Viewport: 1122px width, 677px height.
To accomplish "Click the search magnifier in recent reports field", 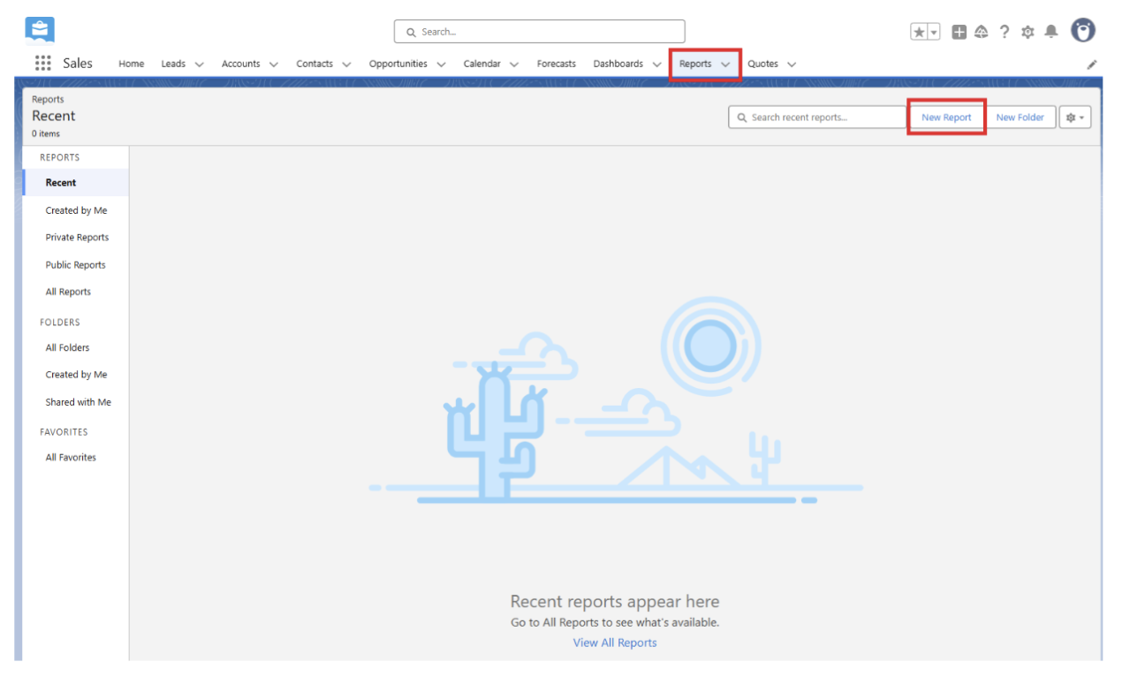I will [742, 118].
